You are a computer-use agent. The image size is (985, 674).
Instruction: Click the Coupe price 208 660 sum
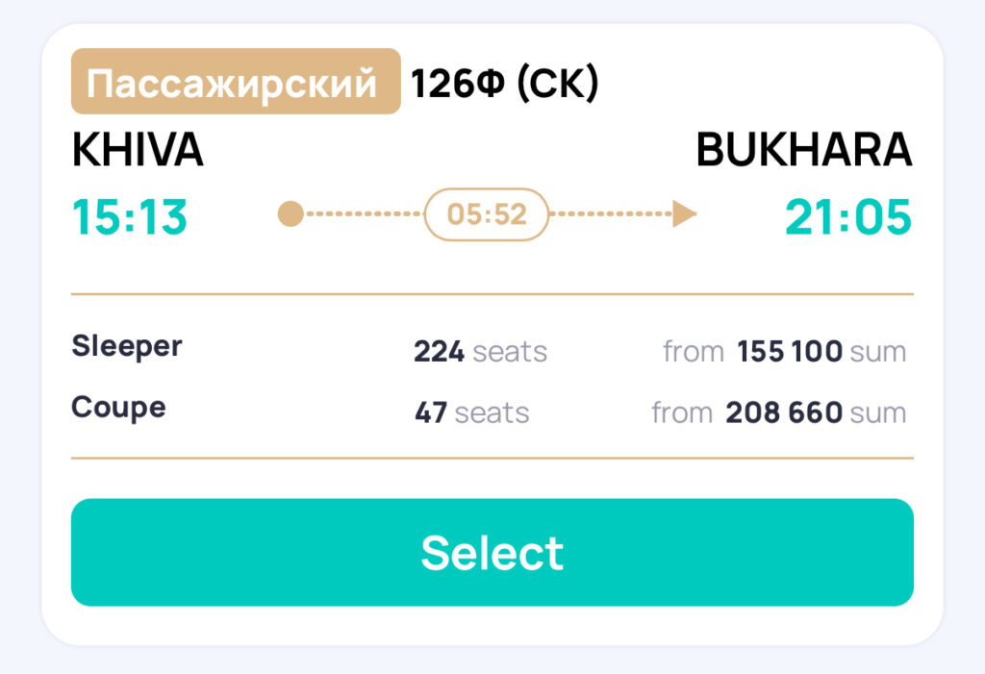coord(816,413)
